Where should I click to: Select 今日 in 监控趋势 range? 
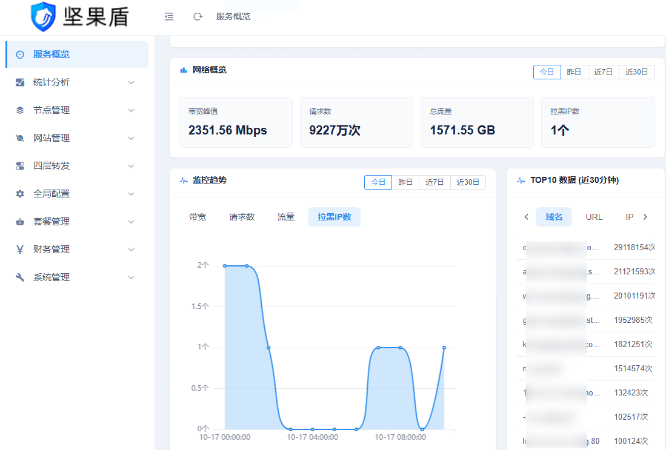pos(378,182)
